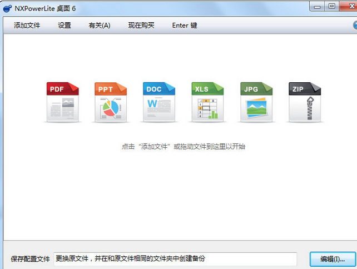Click the PDF file type icon
Screen dimensions: 357x269
(63, 102)
